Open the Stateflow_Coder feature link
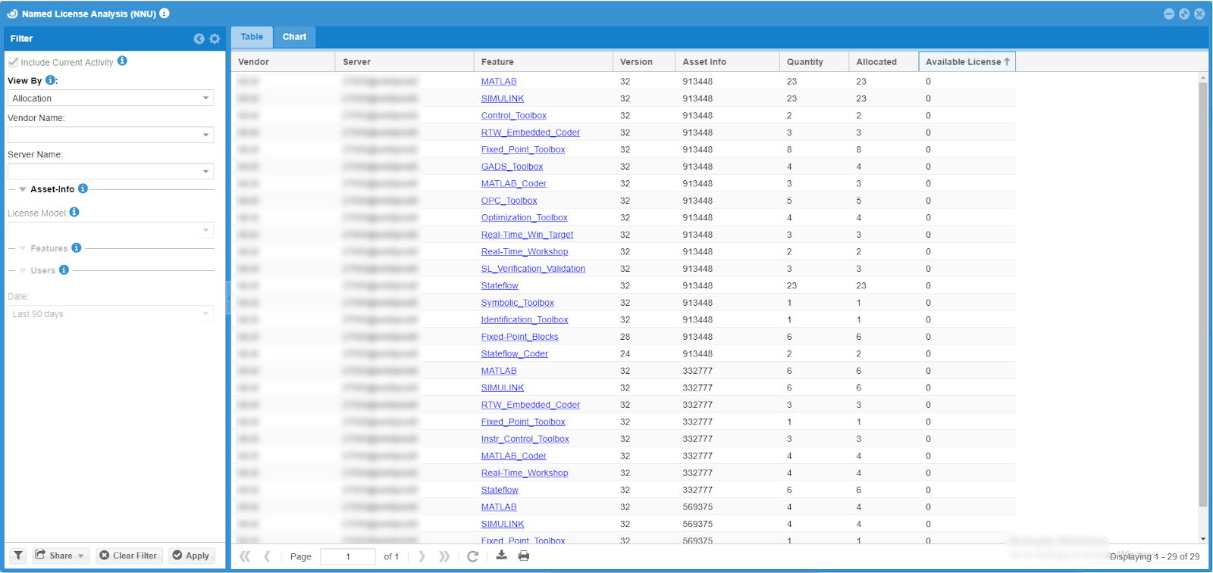 point(514,353)
